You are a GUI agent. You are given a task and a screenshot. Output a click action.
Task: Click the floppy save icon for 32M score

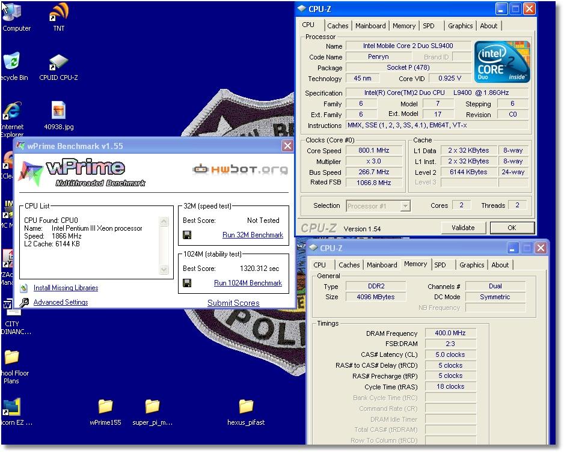pos(187,235)
